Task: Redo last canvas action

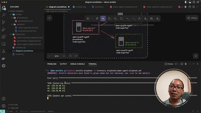Action: pos(76,56)
